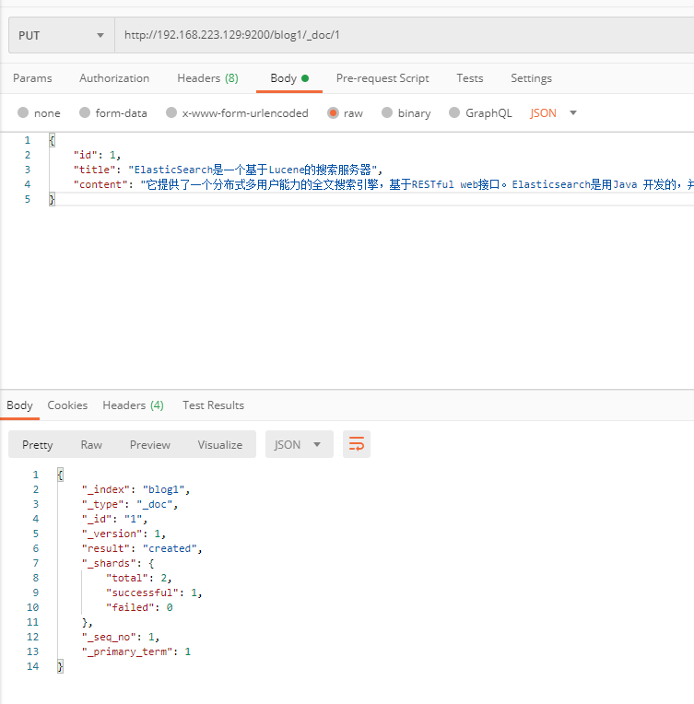Switch response view to Visualize
The height and width of the screenshot is (704, 694).
220,445
